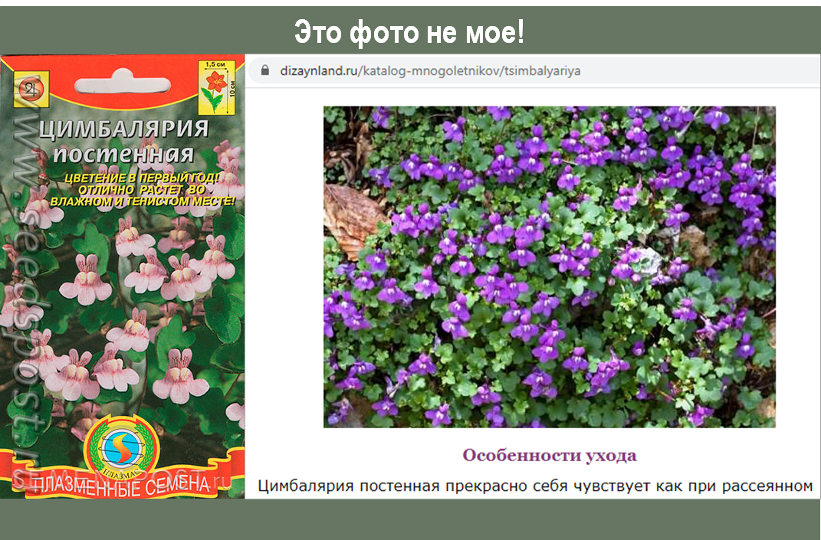
Task: Click the paragraph starting Цимбалярия постенная прекрасно
Action: [534, 486]
